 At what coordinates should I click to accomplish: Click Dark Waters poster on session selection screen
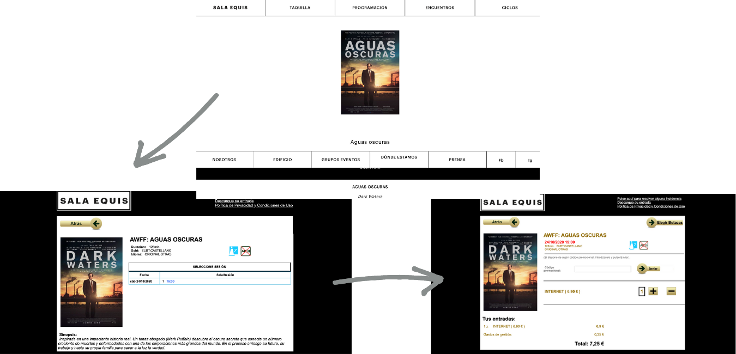tap(92, 282)
